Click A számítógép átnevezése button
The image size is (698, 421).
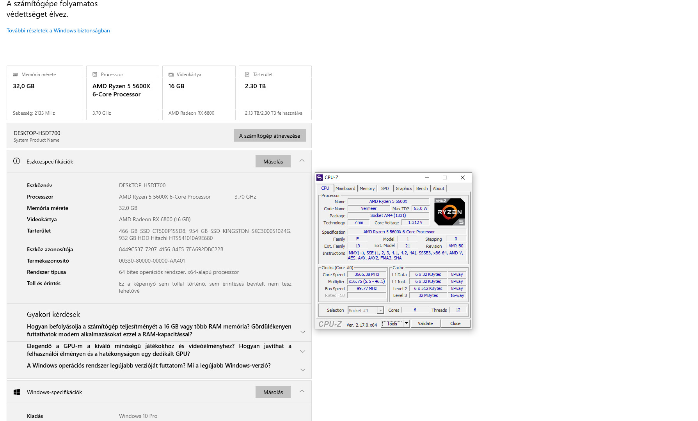pos(270,136)
